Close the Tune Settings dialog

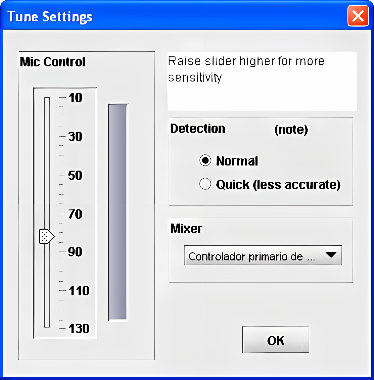click(x=358, y=16)
